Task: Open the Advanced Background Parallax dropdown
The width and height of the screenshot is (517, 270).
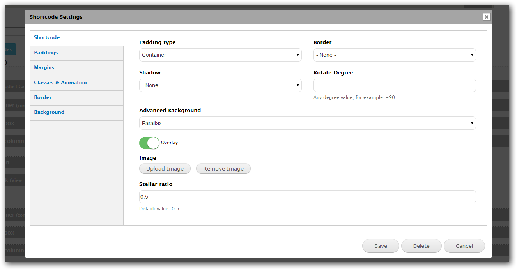Action: (x=307, y=123)
